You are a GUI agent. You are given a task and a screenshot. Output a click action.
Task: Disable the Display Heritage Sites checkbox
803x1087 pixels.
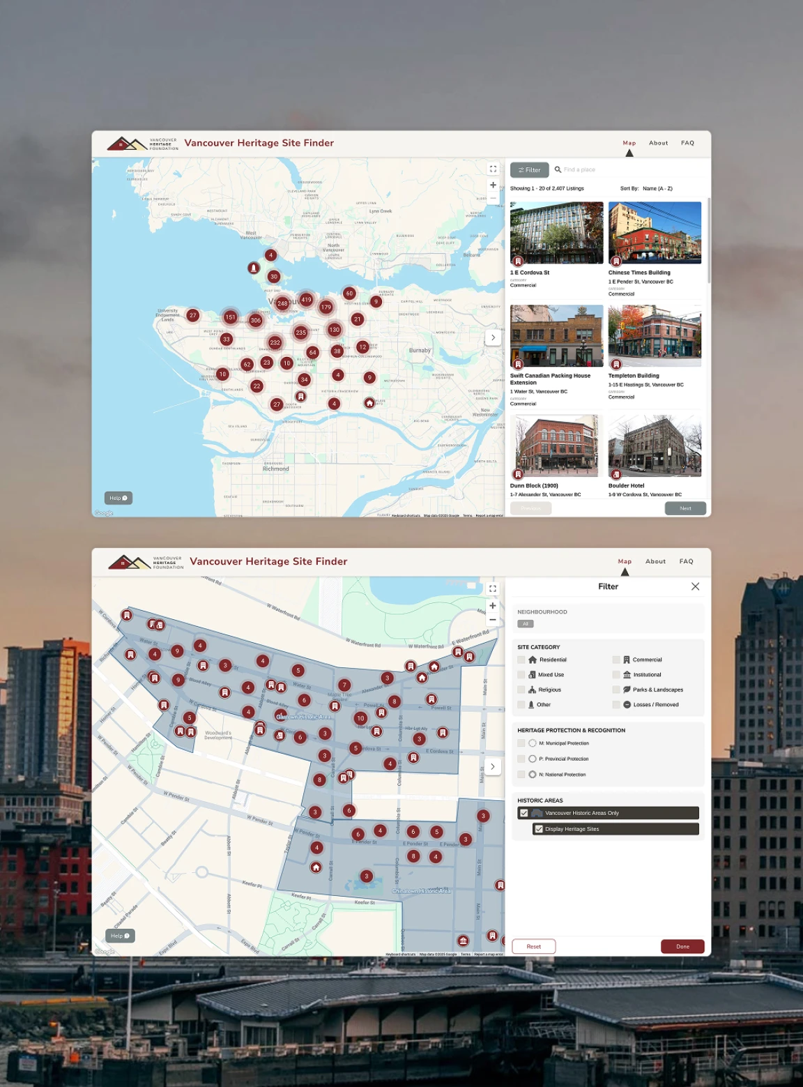point(539,829)
